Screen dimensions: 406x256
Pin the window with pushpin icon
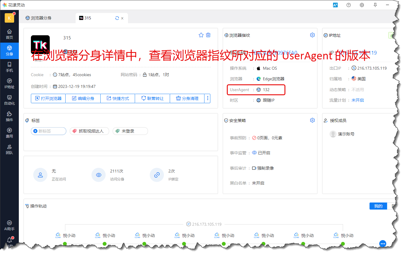pyautogui.click(x=375, y=5)
